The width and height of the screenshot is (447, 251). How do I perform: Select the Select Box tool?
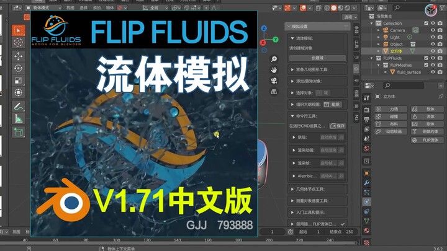(19, 30)
